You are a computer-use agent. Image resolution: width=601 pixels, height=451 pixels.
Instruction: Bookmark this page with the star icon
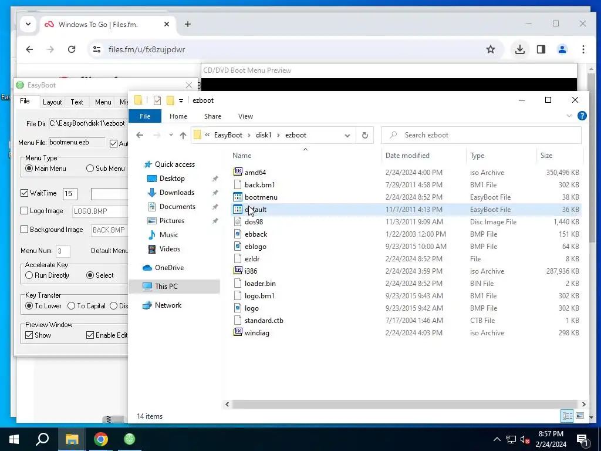pyautogui.click(x=491, y=49)
